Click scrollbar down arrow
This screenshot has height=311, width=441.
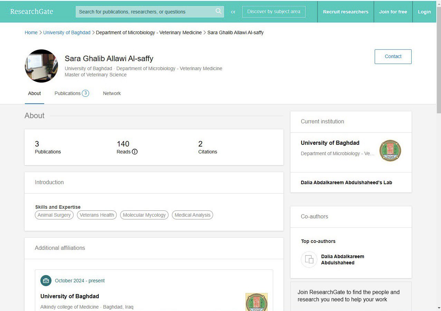439,308
